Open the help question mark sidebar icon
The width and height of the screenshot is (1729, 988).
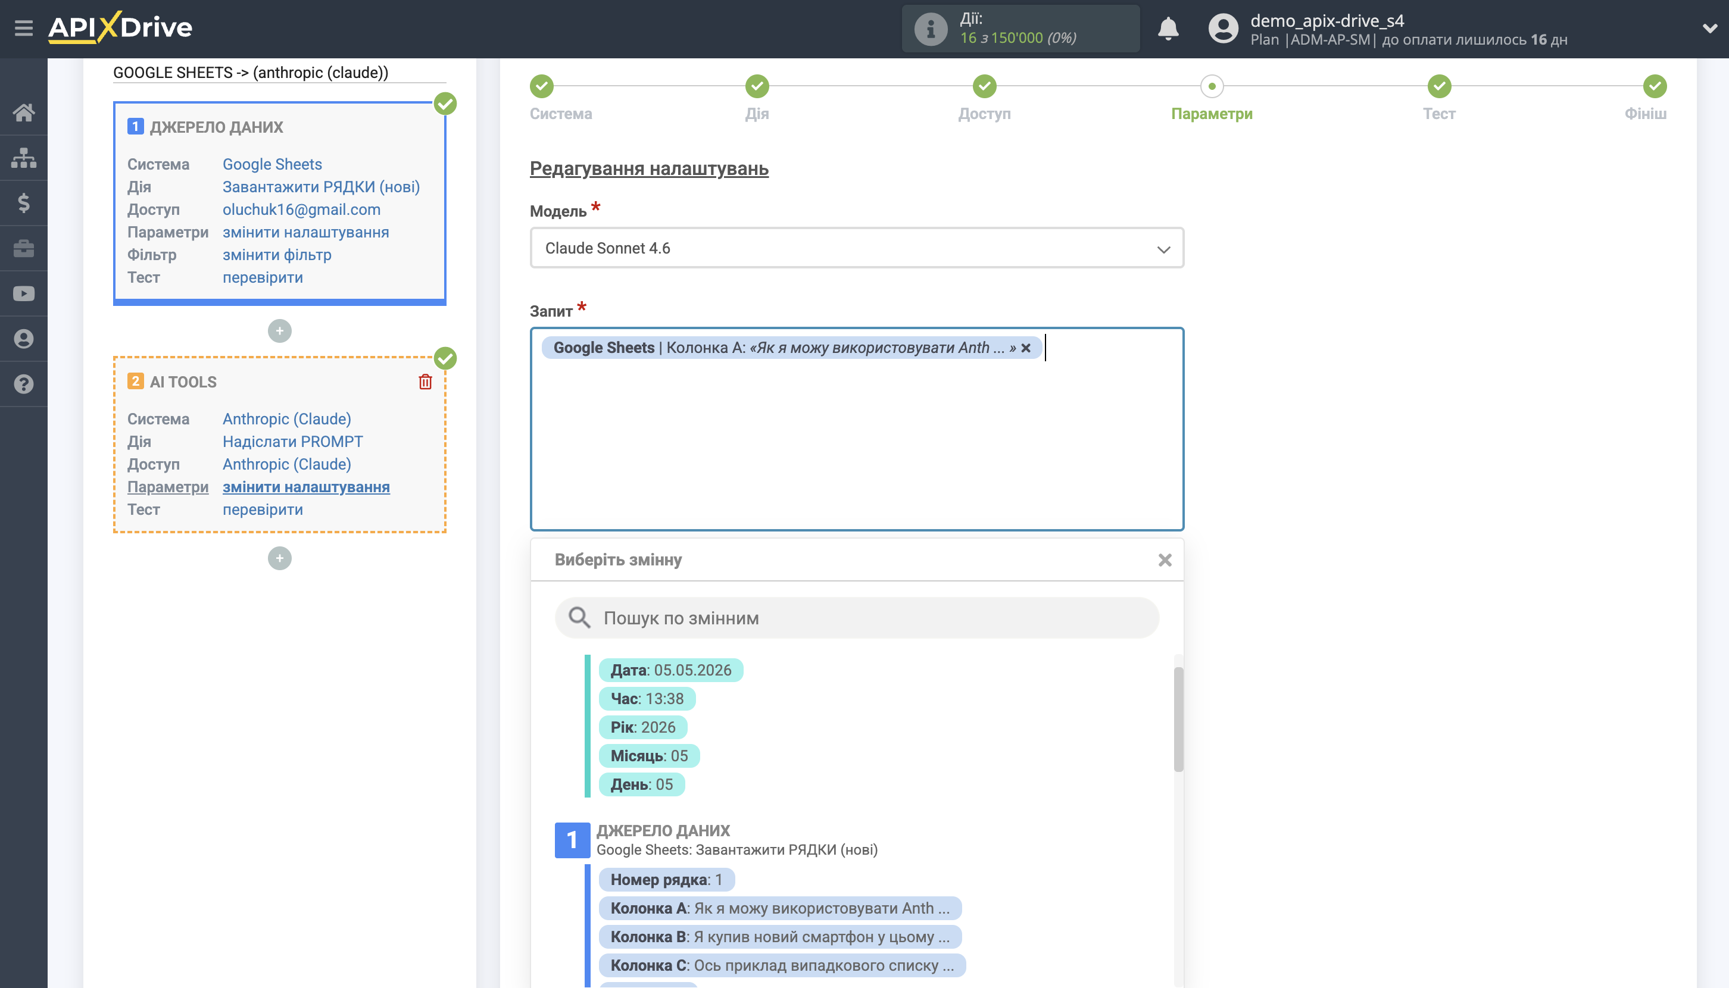24,384
